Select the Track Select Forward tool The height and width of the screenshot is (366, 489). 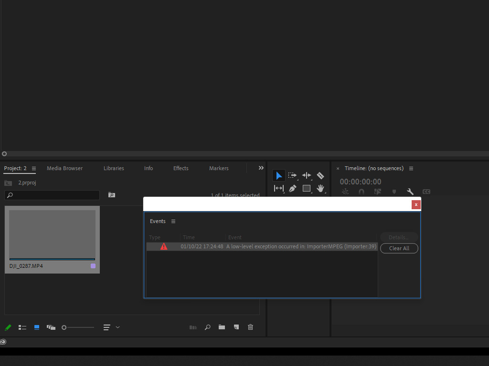pos(292,175)
